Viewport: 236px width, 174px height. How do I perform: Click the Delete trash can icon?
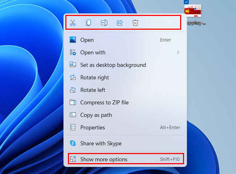[x=135, y=23]
